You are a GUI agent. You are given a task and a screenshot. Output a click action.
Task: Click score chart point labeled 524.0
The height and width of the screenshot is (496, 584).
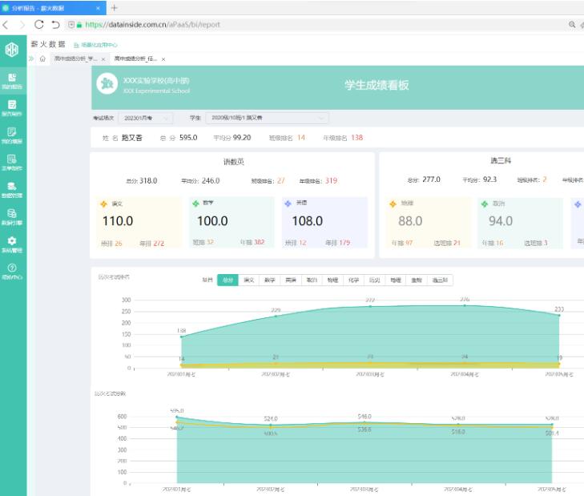click(271, 425)
